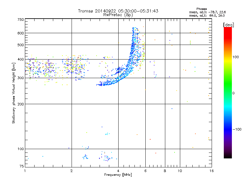Click the 'Stationary phase Virtual Height [km]' axis label
Image resolution: width=249 pixels, height=186 pixels.
coord(14,93)
